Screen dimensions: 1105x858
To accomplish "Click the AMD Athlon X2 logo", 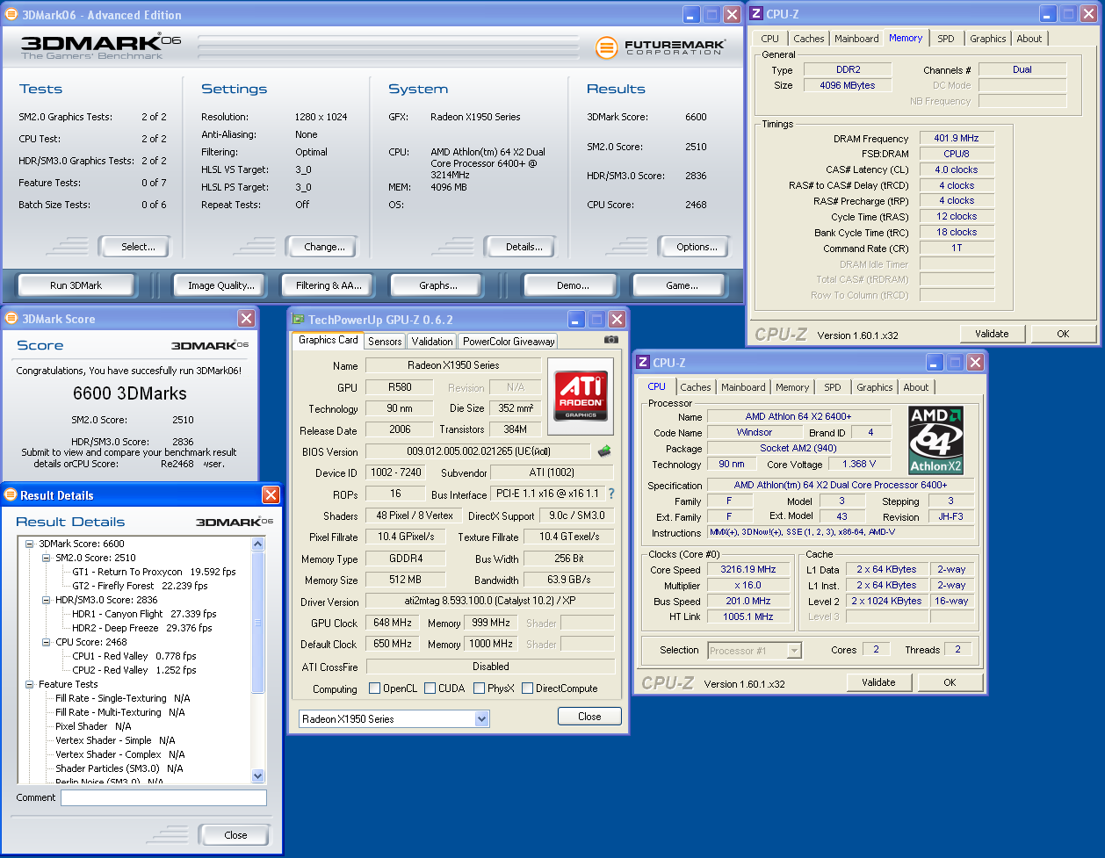I will pyautogui.click(x=936, y=440).
